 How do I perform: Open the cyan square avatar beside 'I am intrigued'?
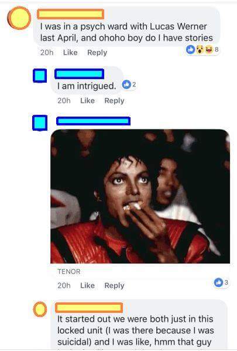click(40, 76)
